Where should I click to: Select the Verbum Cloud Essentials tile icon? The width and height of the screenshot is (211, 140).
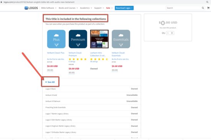[x=121, y=39]
